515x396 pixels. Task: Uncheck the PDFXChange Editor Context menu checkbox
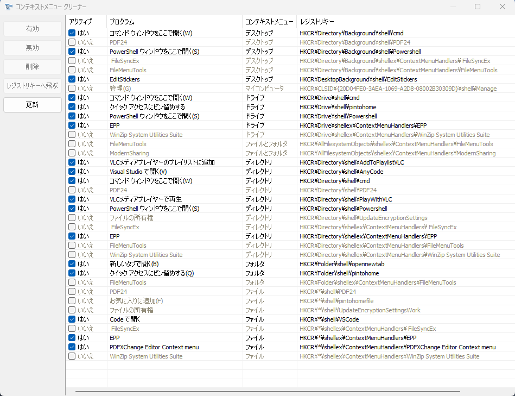[72, 347]
